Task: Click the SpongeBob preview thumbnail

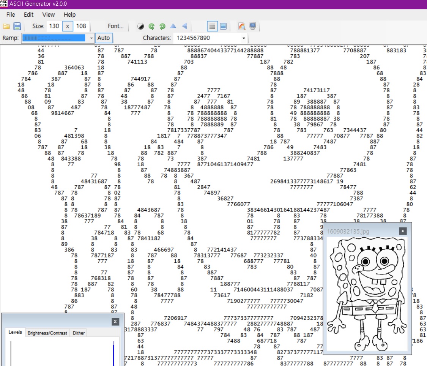Action: pos(367,294)
